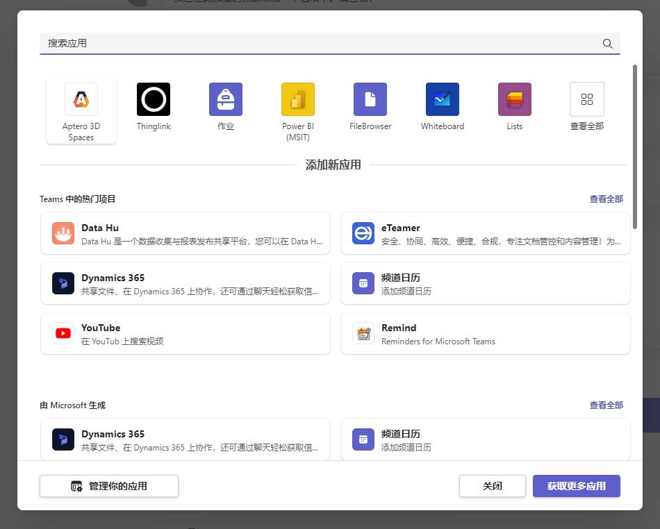Choose the FileBrowser app icon

pos(370,99)
